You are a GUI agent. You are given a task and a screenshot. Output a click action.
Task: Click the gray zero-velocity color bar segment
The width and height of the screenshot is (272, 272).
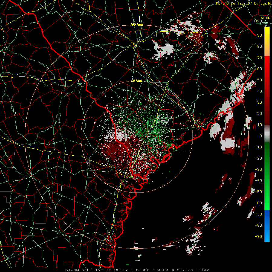tap(267, 134)
